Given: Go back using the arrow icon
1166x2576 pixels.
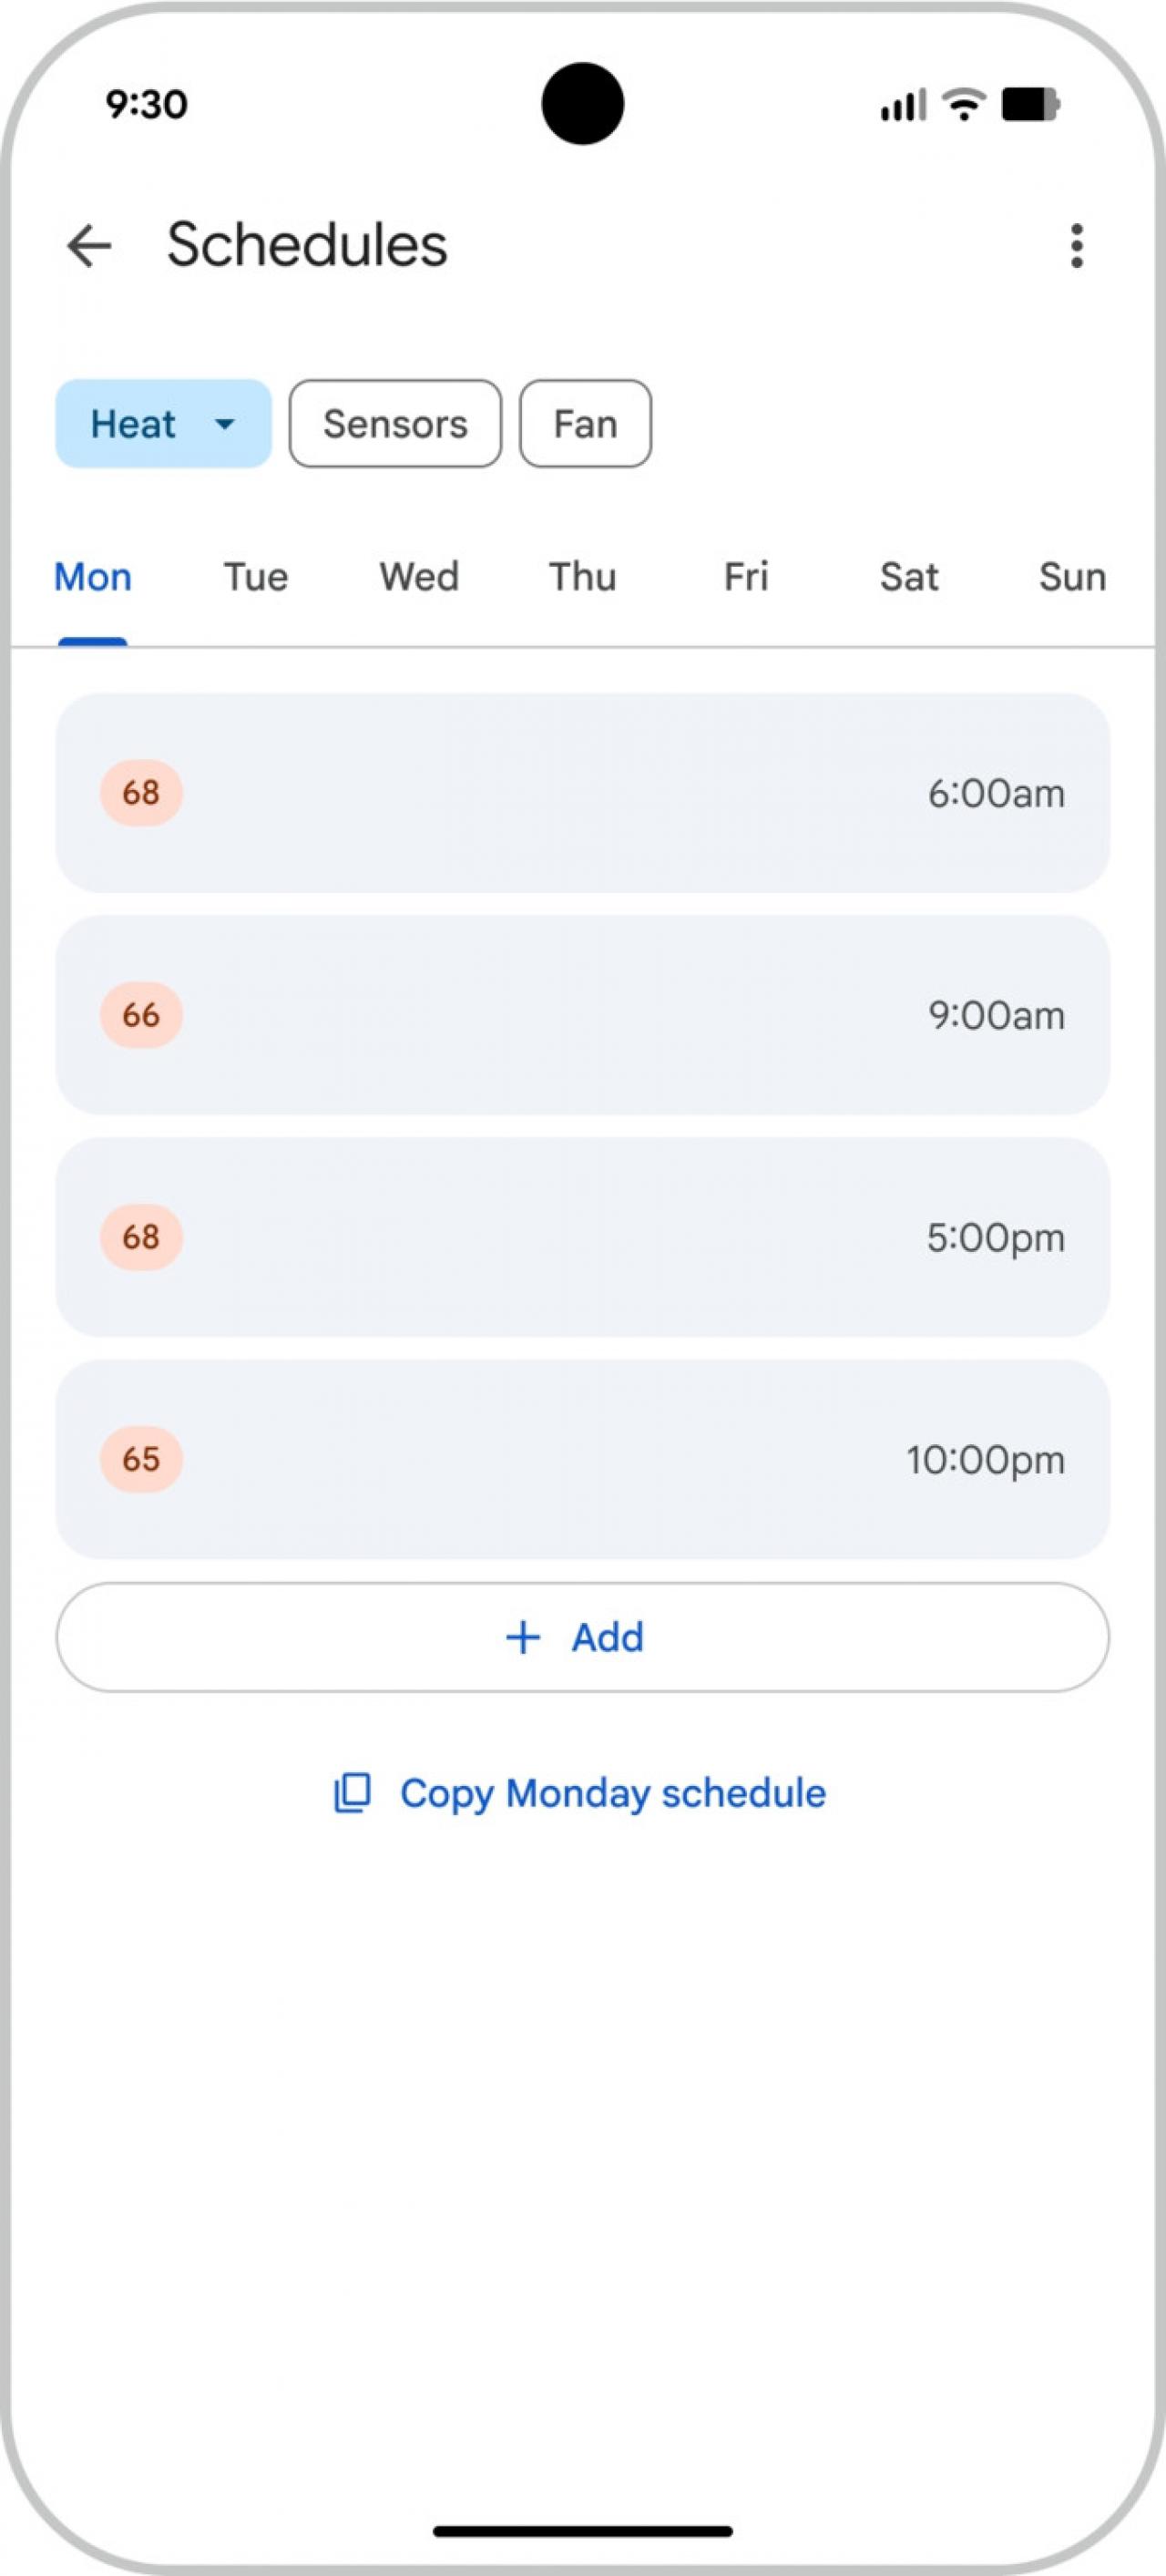Looking at the screenshot, I should tap(89, 246).
